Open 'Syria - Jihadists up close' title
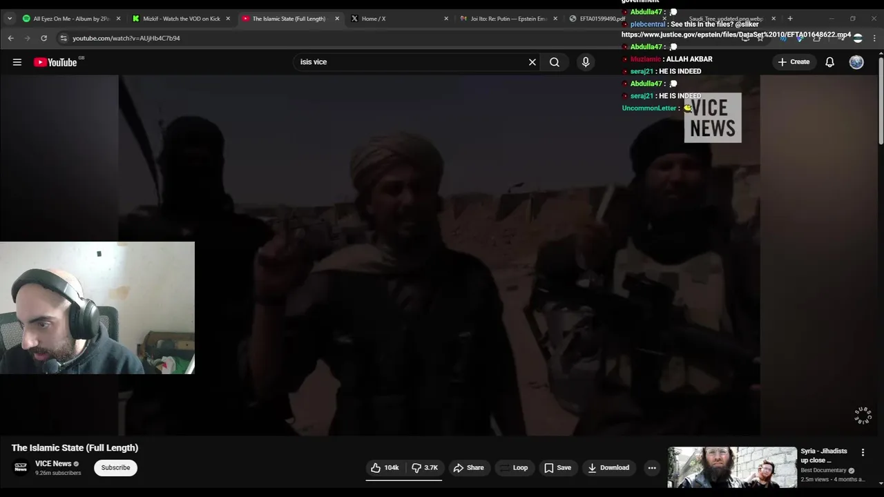Viewport: 884px width, 497px height. (x=823, y=456)
